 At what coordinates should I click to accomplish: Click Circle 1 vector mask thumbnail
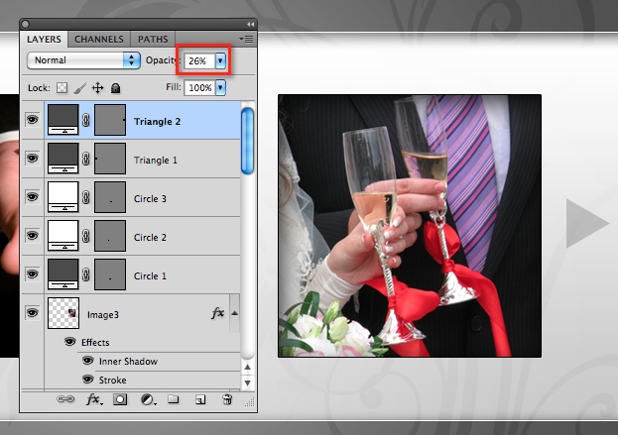(x=110, y=274)
